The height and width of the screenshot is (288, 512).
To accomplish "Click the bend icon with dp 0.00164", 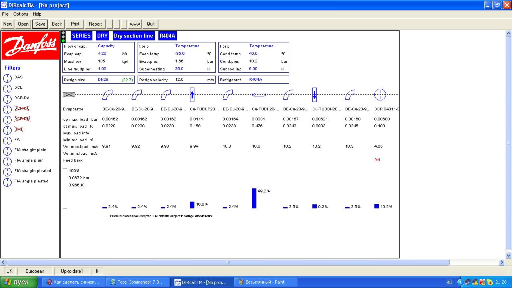I will coord(228,95).
